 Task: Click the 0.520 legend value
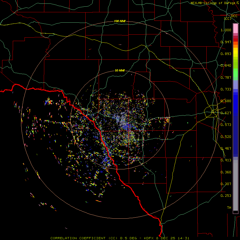[x=226, y=137]
